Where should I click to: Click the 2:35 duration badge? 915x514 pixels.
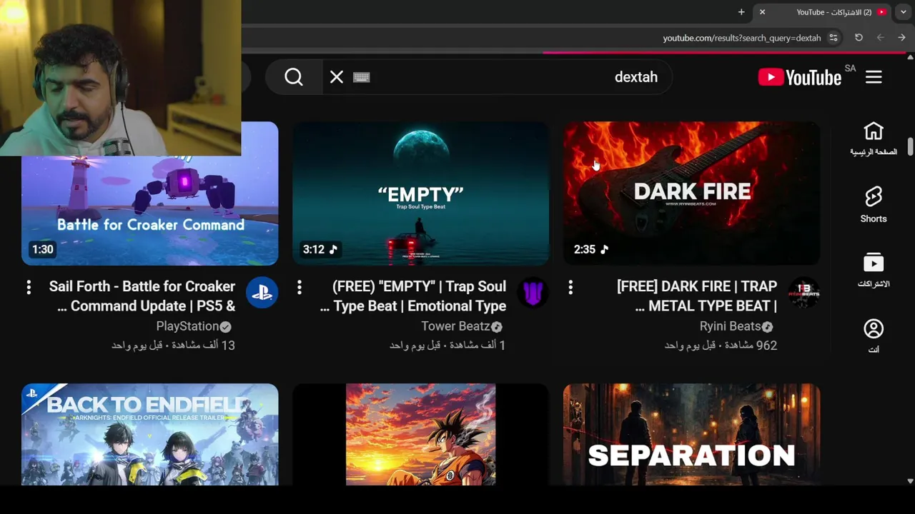590,249
